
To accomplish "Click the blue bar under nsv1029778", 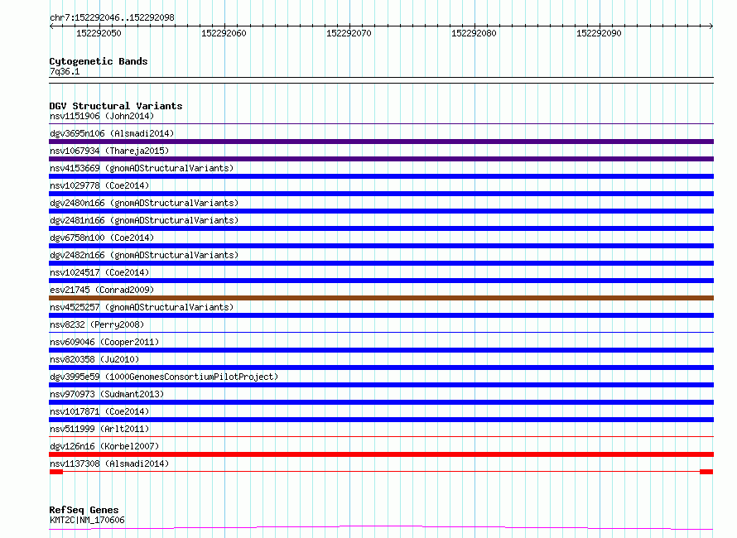I will (381, 194).
